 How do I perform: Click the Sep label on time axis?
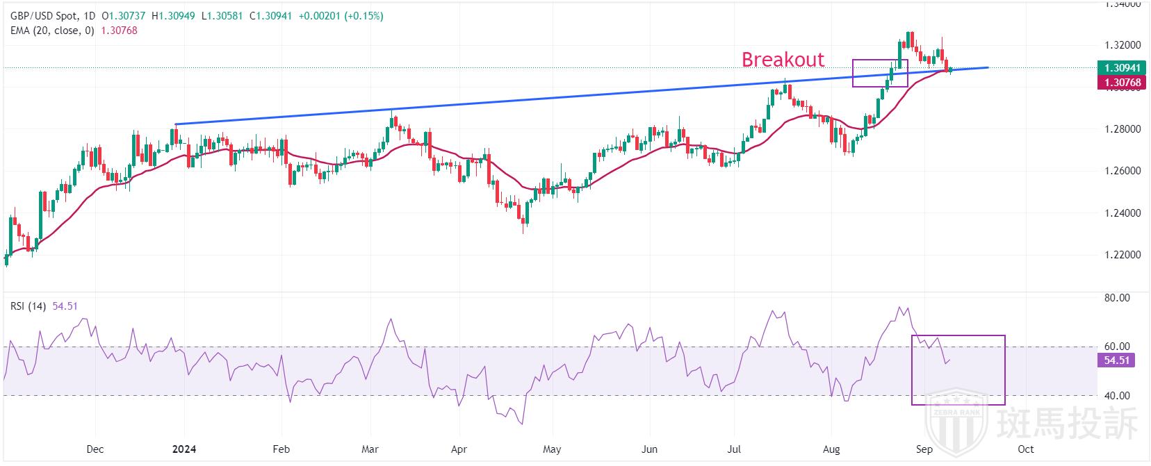924,449
